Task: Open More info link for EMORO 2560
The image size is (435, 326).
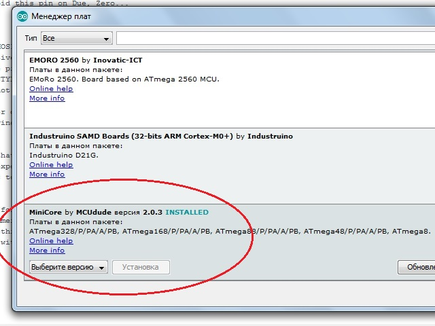Action: pos(47,98)
